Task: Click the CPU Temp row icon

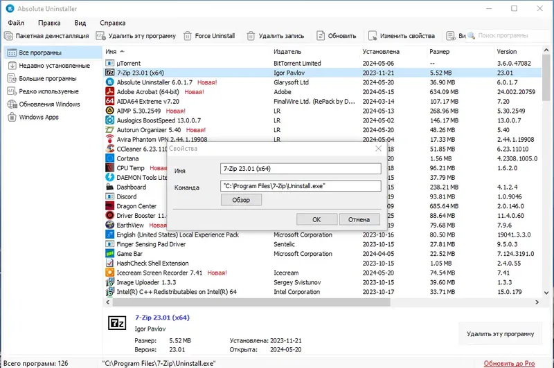Action: pyautogui.click(x=110, y=168)
